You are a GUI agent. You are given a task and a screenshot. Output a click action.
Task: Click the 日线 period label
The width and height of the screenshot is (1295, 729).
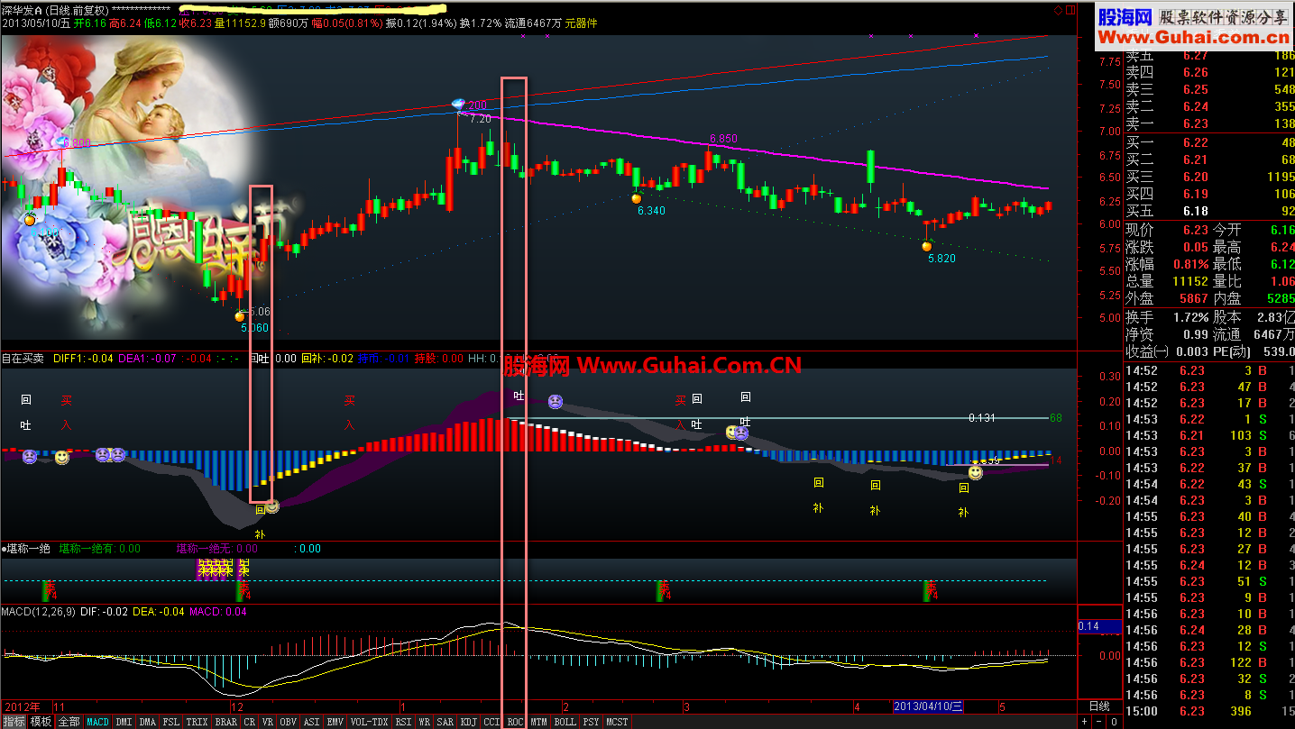(1099, 706)
